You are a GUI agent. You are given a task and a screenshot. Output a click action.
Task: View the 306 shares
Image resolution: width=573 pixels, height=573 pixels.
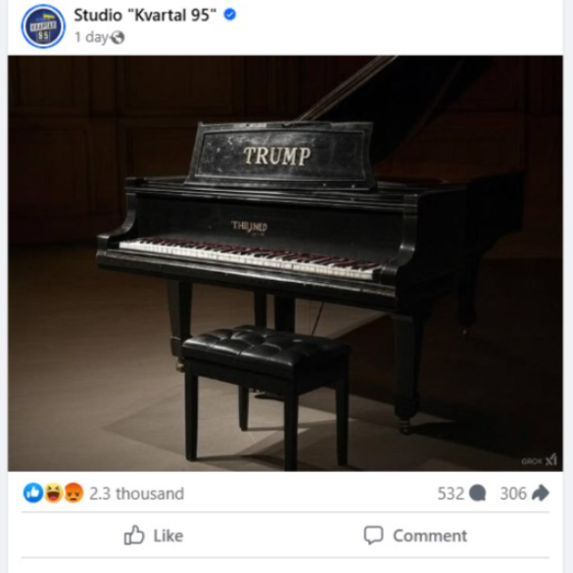[x=513, y=494]
